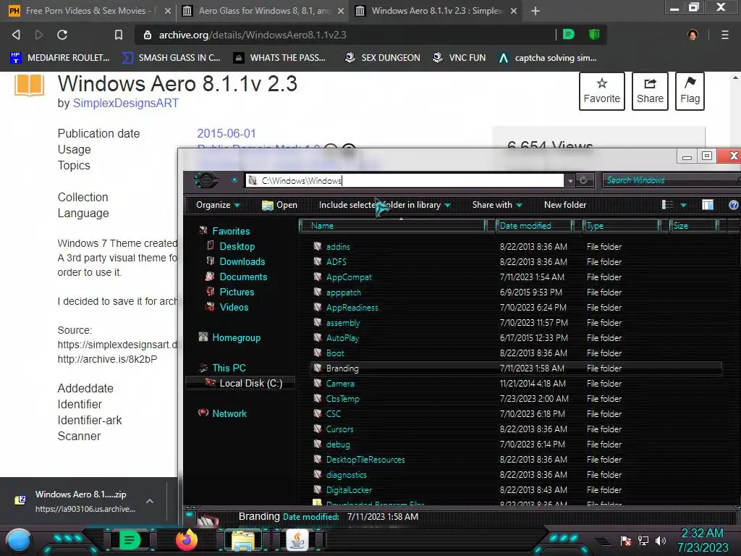Open captcha solving sim... bookmark
741x556 pixels.
pos(548,58)
